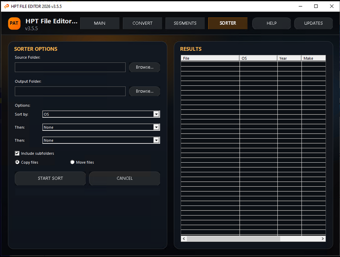Image resolution: width=340 pixels, height=257 pixels.
Task: Open the CONVERT tab
Action: 142,23
